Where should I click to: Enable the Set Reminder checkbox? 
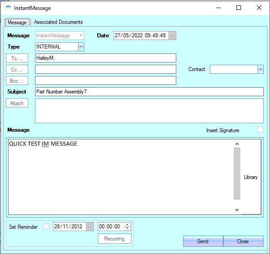point(47,227)
